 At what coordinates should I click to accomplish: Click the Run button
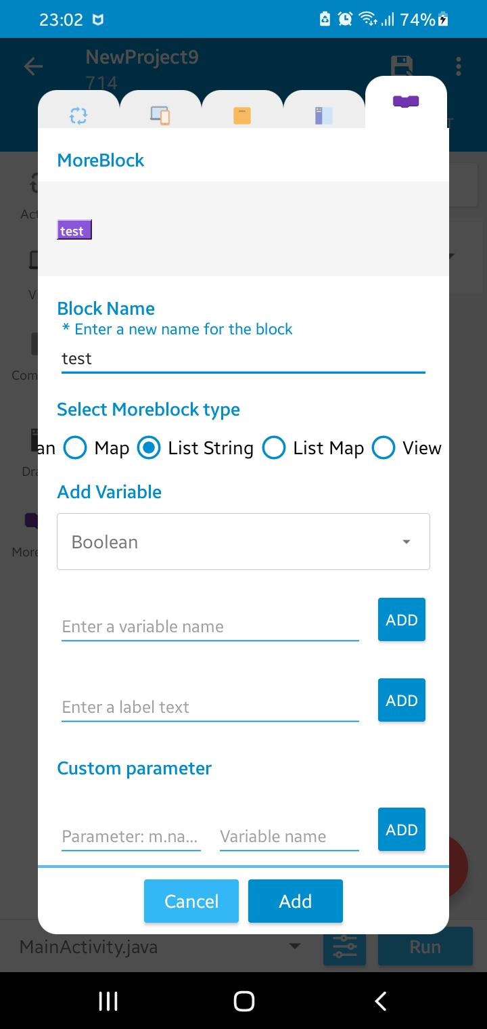tap(425, 946)
